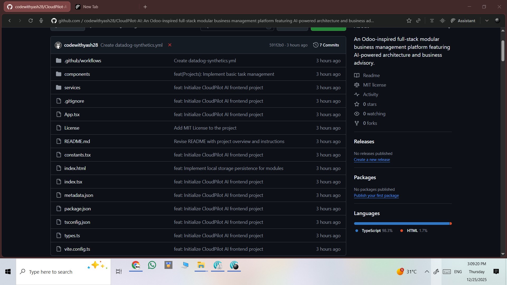Open the MIT license link
This screenshot has width=507, height=285.
[374, 85]
